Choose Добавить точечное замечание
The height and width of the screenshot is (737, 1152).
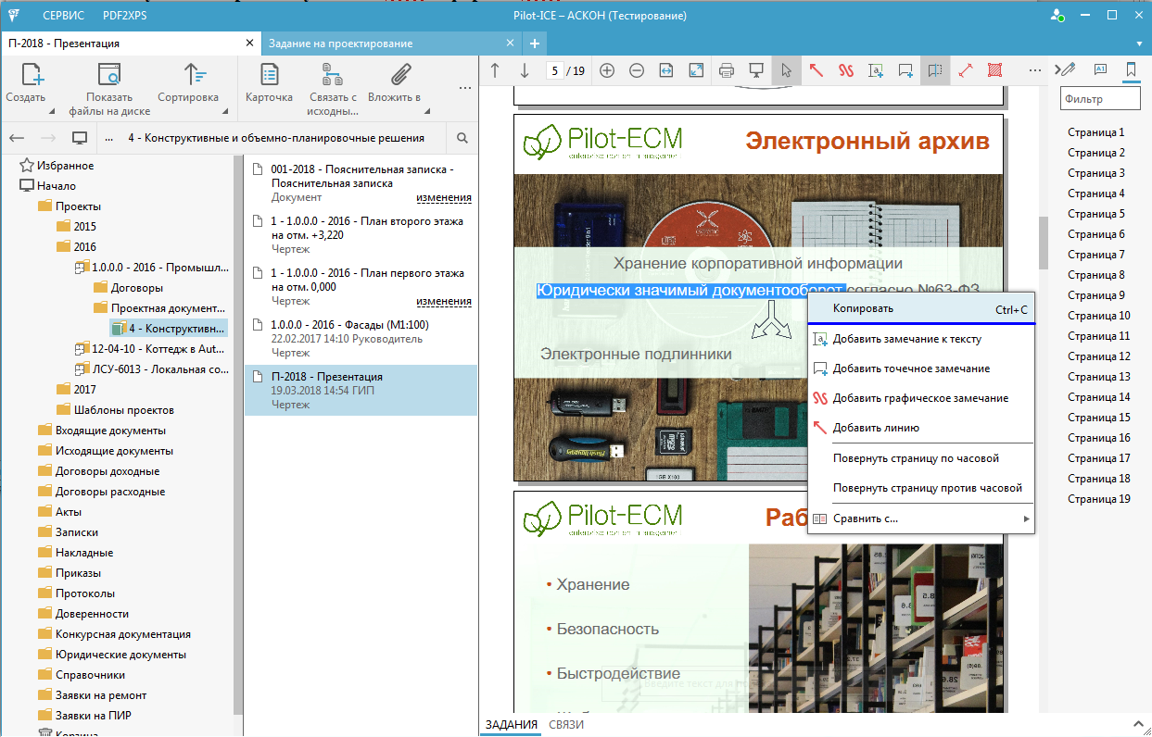click(920, 368)
